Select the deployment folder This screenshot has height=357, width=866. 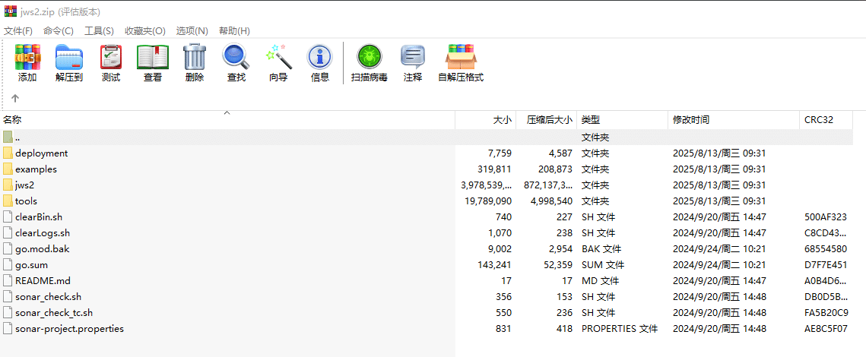41,153
